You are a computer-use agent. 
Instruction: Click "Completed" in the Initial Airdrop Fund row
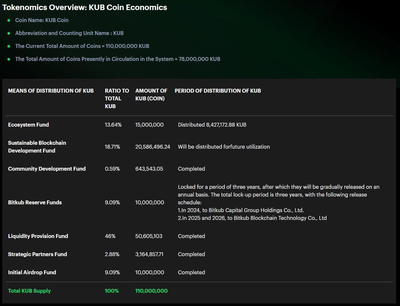(x=191, y=272)
